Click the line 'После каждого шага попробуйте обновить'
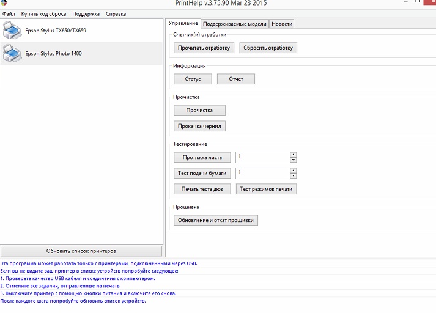Screen dimensions: 436x313 [x=73, y=301]
